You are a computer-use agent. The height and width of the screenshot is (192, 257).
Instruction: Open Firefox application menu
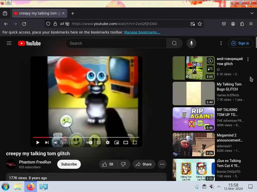tap(251, 24)
